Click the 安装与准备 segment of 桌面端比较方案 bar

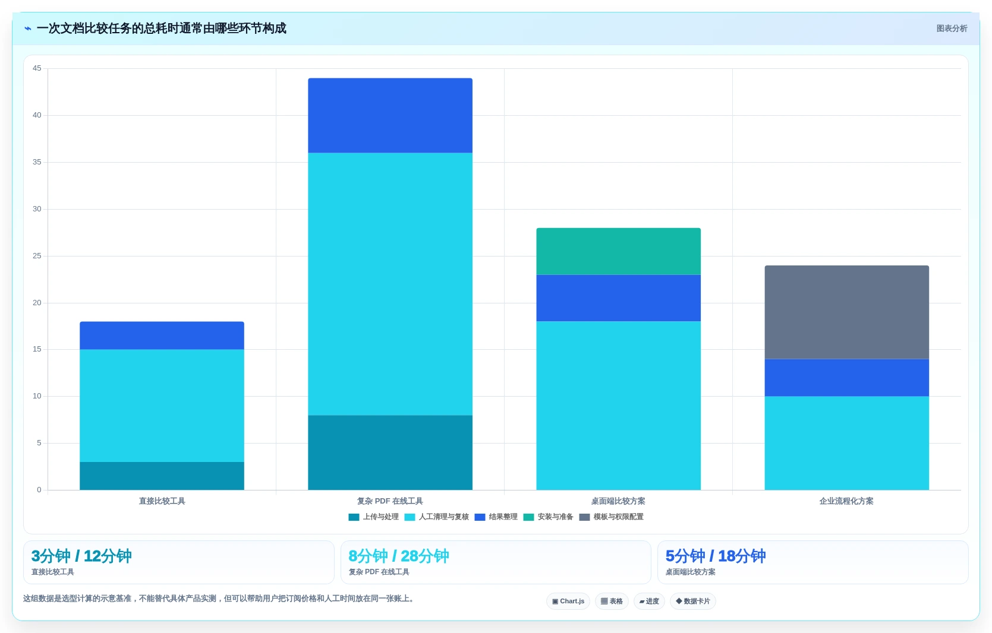[x=618, y=251]
